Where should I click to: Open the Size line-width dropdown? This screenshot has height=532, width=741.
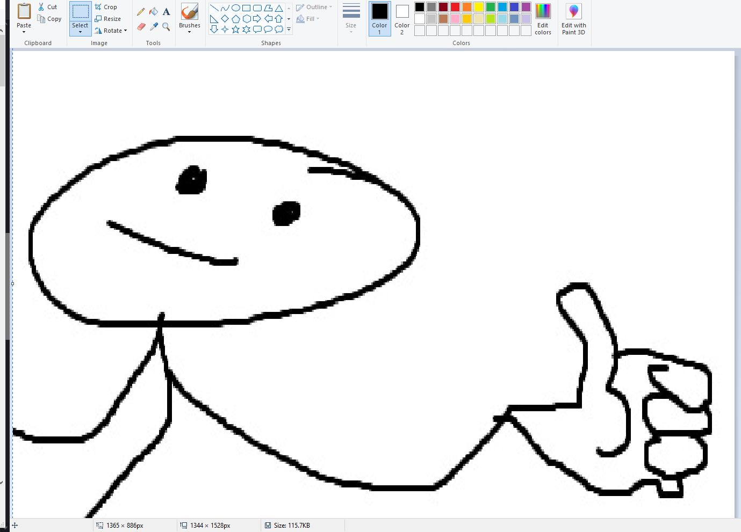pyautogui.click(x=351, y=19)
